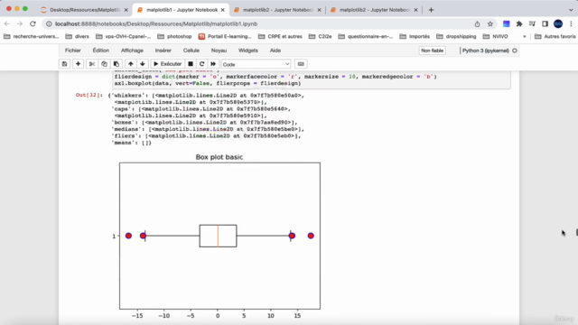Open the Aide menu
Screen dimensions: 578x325
point(275,51)
